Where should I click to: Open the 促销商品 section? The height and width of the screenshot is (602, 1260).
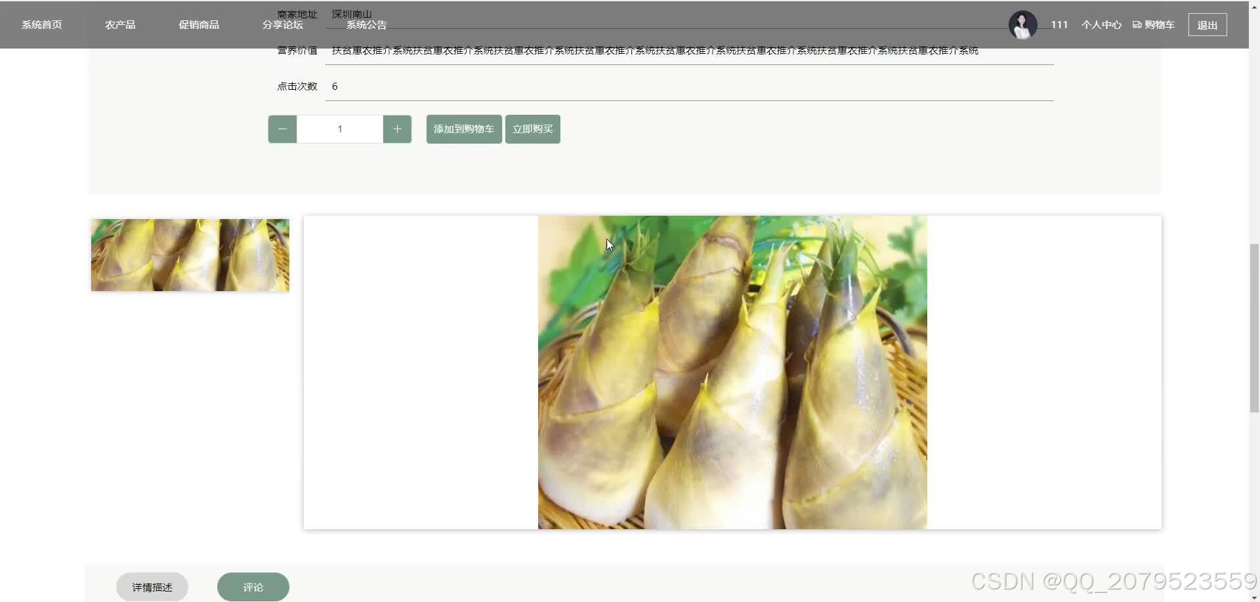point(199,25)
